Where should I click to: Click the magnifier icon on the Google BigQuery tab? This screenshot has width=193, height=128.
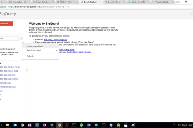tap(82, 2)
